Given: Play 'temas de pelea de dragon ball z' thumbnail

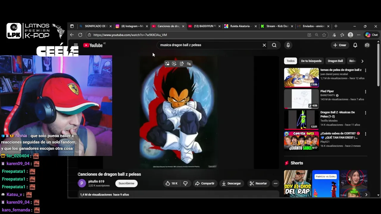Looking at the screenshot, I should [x=301, y=78].
